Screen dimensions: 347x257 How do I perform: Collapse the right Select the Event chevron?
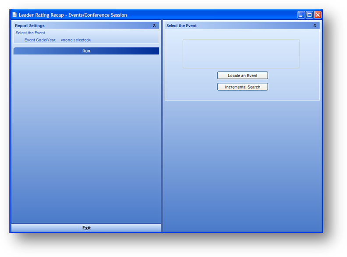pyautogui.click(x=315, y=26)
